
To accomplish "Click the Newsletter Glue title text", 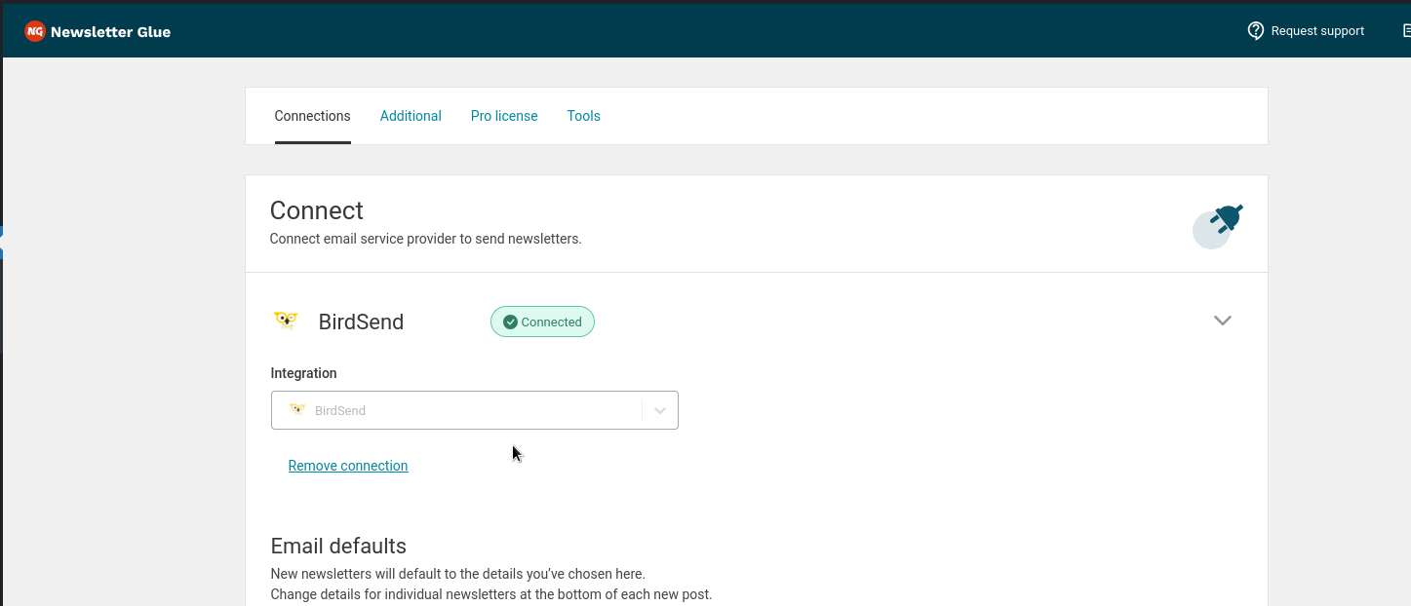I will point(110,32).
